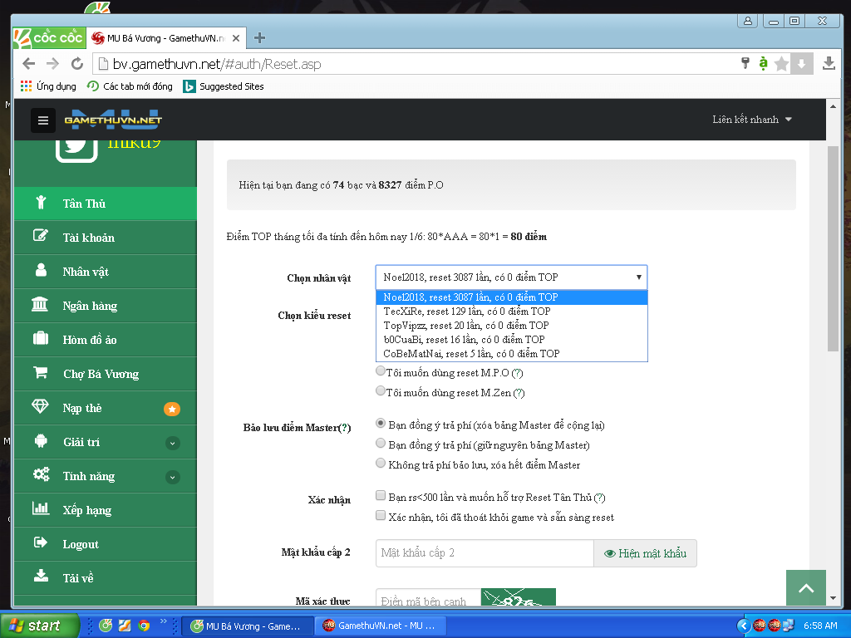Collapse the Chọn nhân vật dropdown
This screenshot has height=638, width=851.
tap(511, 277)
